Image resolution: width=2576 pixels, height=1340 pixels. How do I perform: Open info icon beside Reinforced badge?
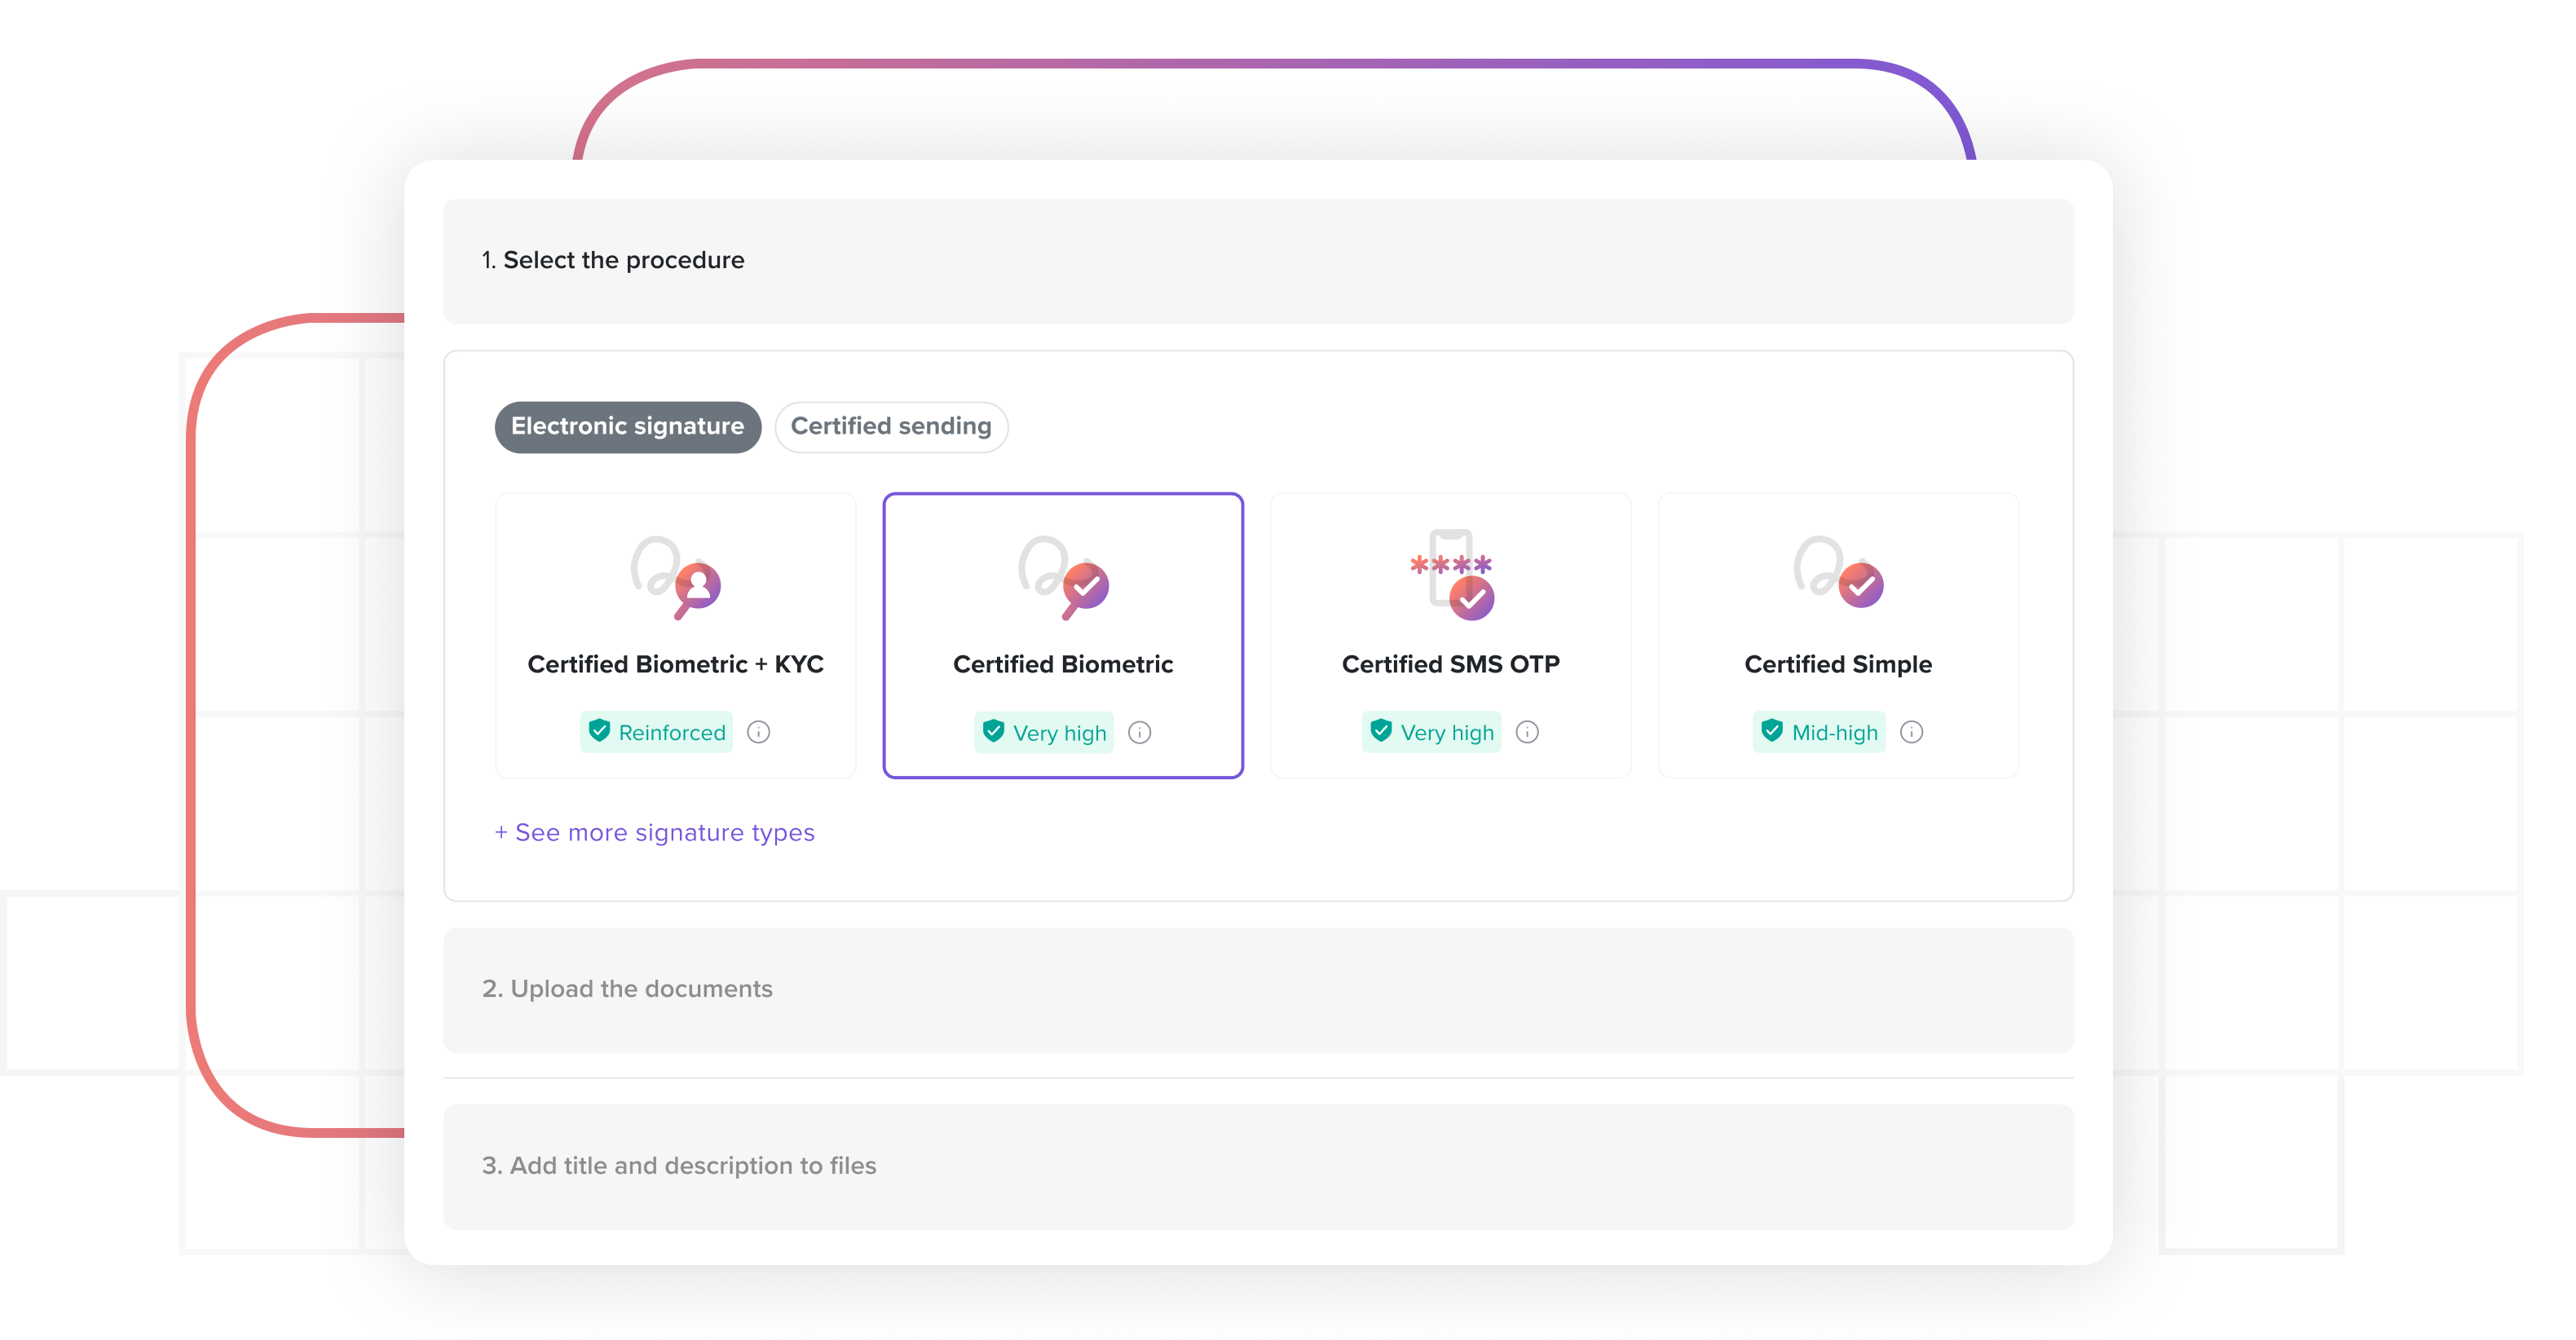[x=759, y=732]
